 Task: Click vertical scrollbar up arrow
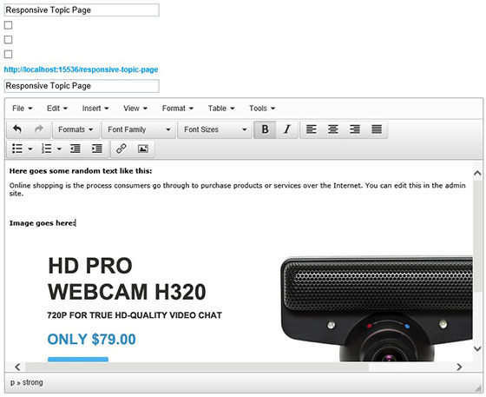click(477, 173)
